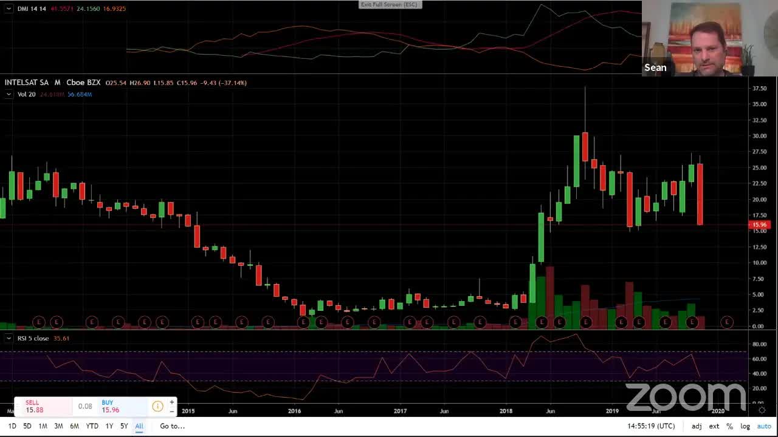Click the change value -9.43 (-37.14%)
This screenshot has width=778, height=437.
click(224, 83)
